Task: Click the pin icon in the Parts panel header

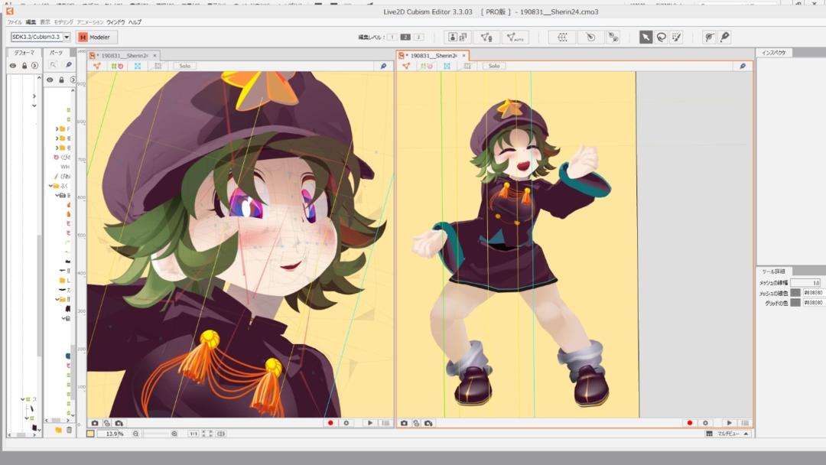Action: point(69,65)
